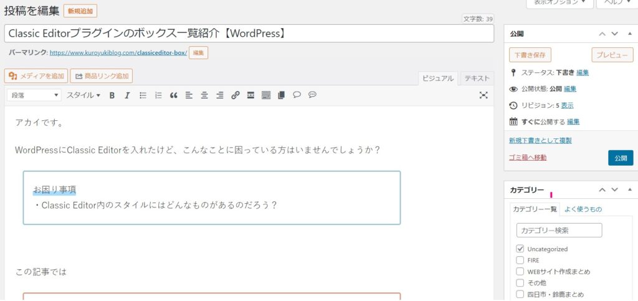Show the revisions via 表示 link

tap(567, 106)
